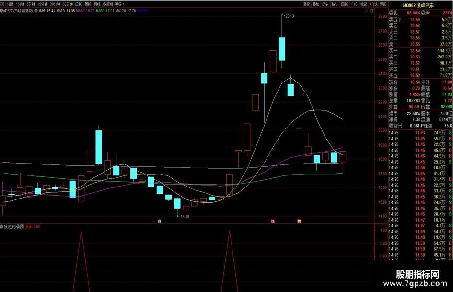Image resolution: width=453 pixels, height=292 pixels.
Task: Click the MA10 indicator value label
Action: coord(66,11)
